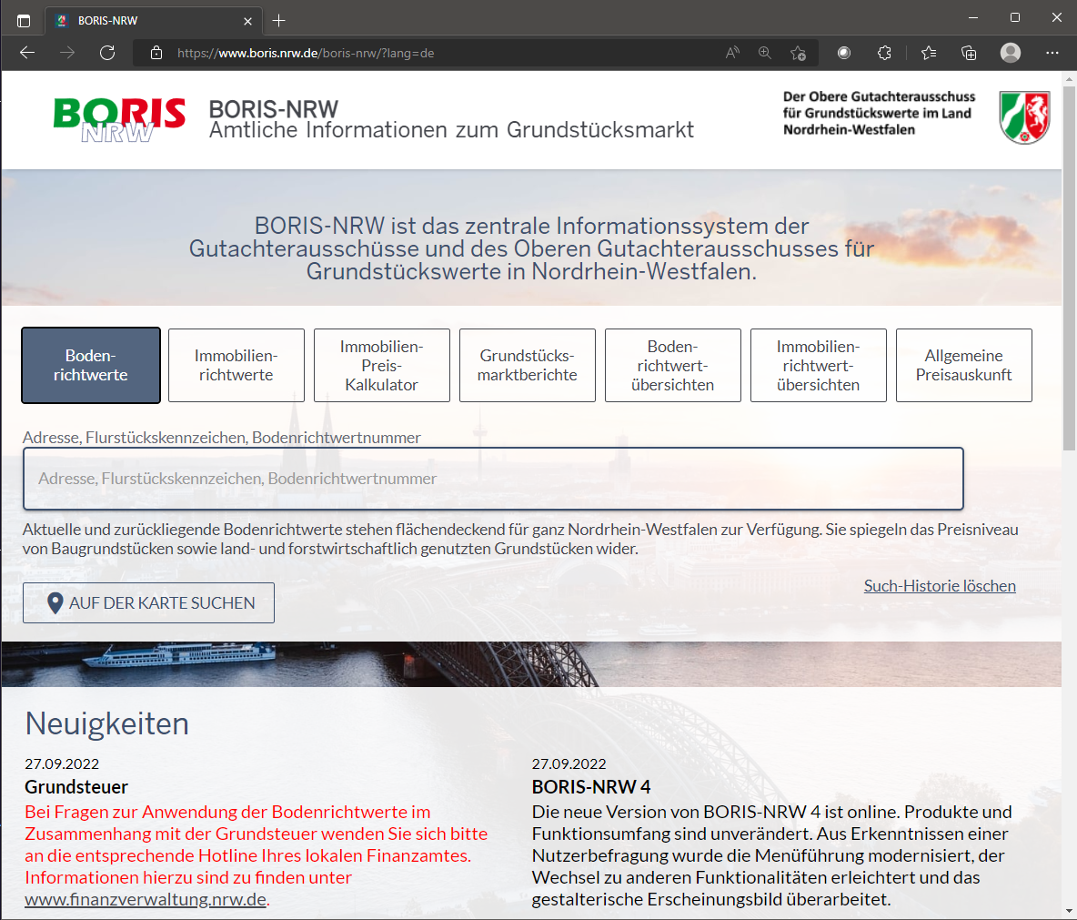This screenshot has height=920, width=1077.
Task: Click the BORIS NRW logo
Action: [119, 119]
